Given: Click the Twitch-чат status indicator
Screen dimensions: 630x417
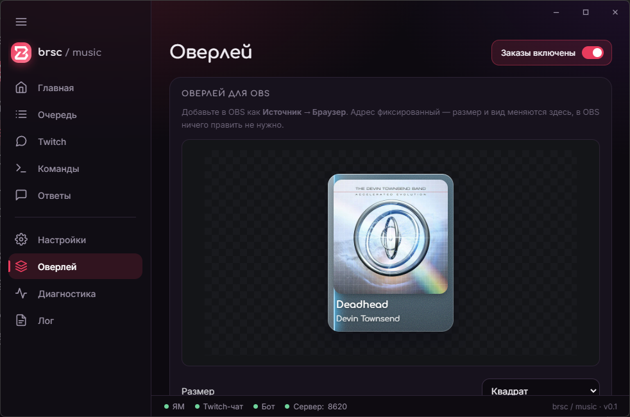Looking at the screenshot, I should tap(219, 407).
